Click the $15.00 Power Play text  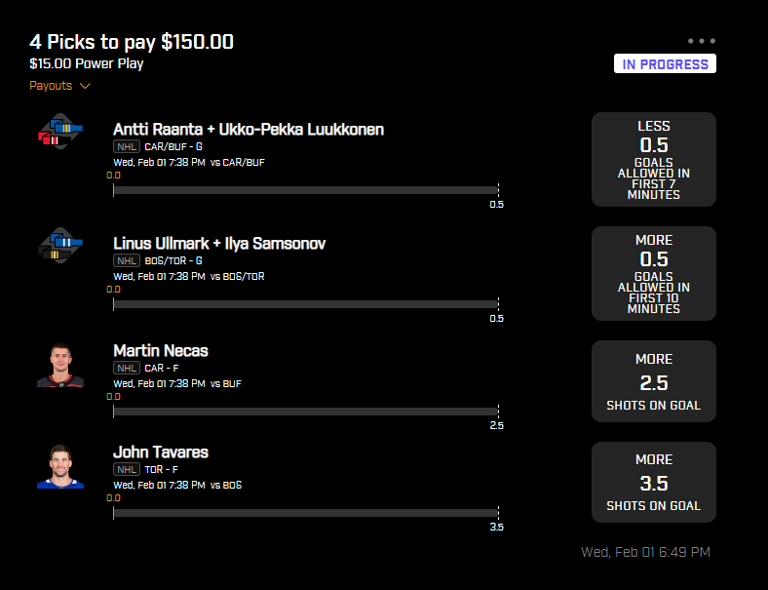pos(87,63)
